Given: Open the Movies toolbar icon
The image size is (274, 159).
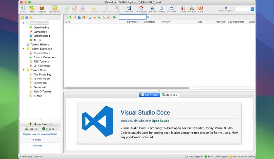Looking at the screenshot, I should 153,8.
